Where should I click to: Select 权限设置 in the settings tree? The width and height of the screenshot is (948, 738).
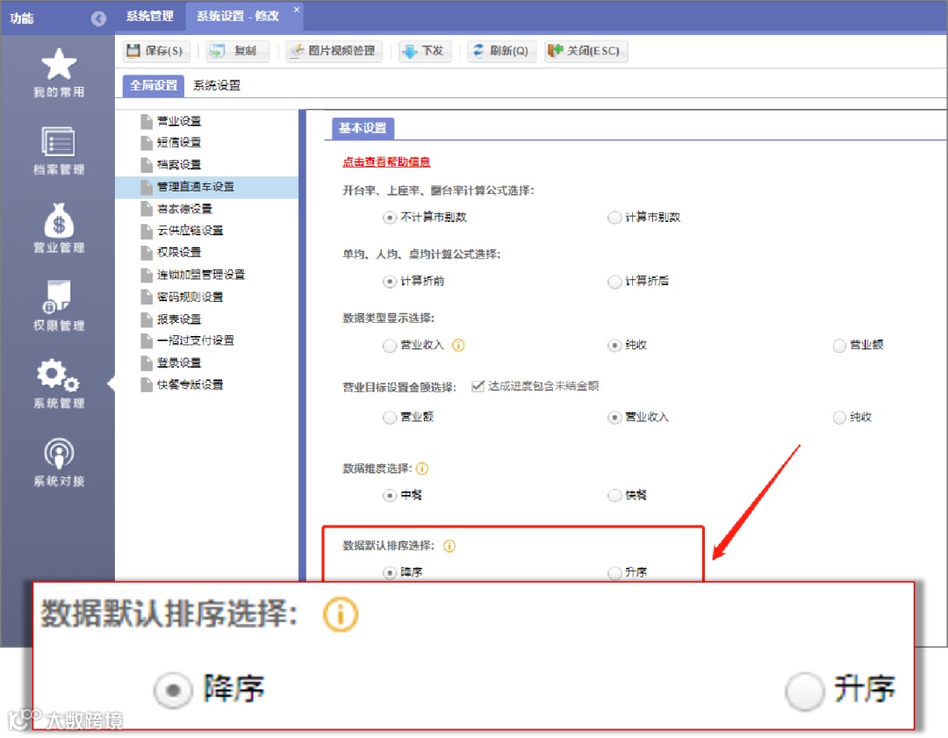click(x=179, y=252)
